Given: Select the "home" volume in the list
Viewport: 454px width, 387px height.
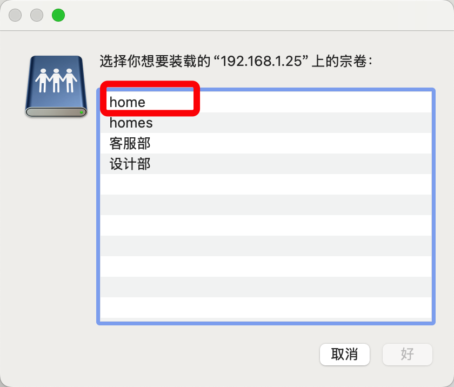Looking at the screenshot, I should (128, 102).
